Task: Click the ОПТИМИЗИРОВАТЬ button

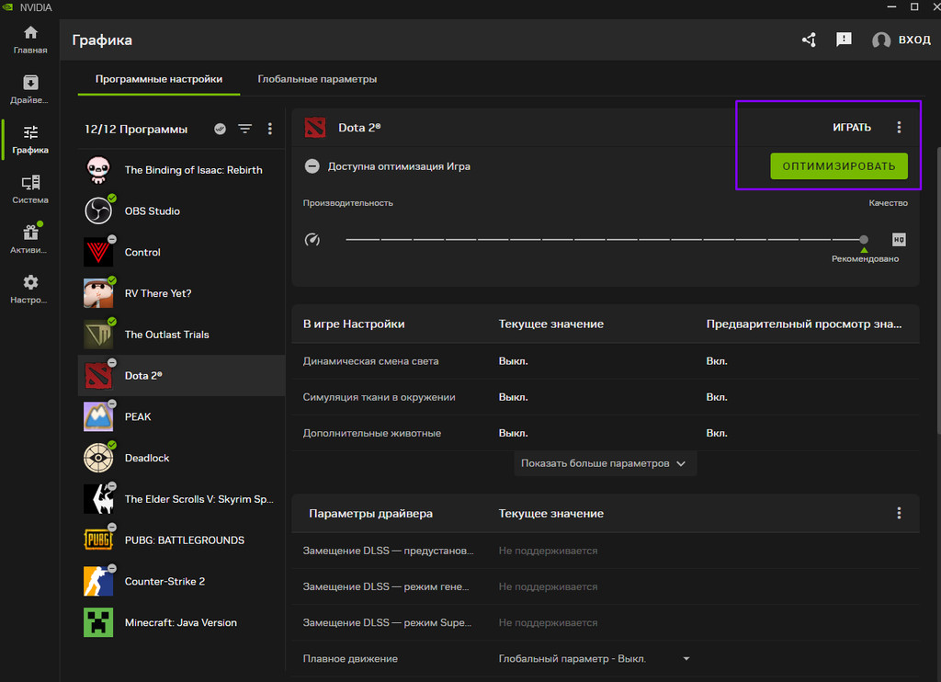Action: (x=838, y=166)
